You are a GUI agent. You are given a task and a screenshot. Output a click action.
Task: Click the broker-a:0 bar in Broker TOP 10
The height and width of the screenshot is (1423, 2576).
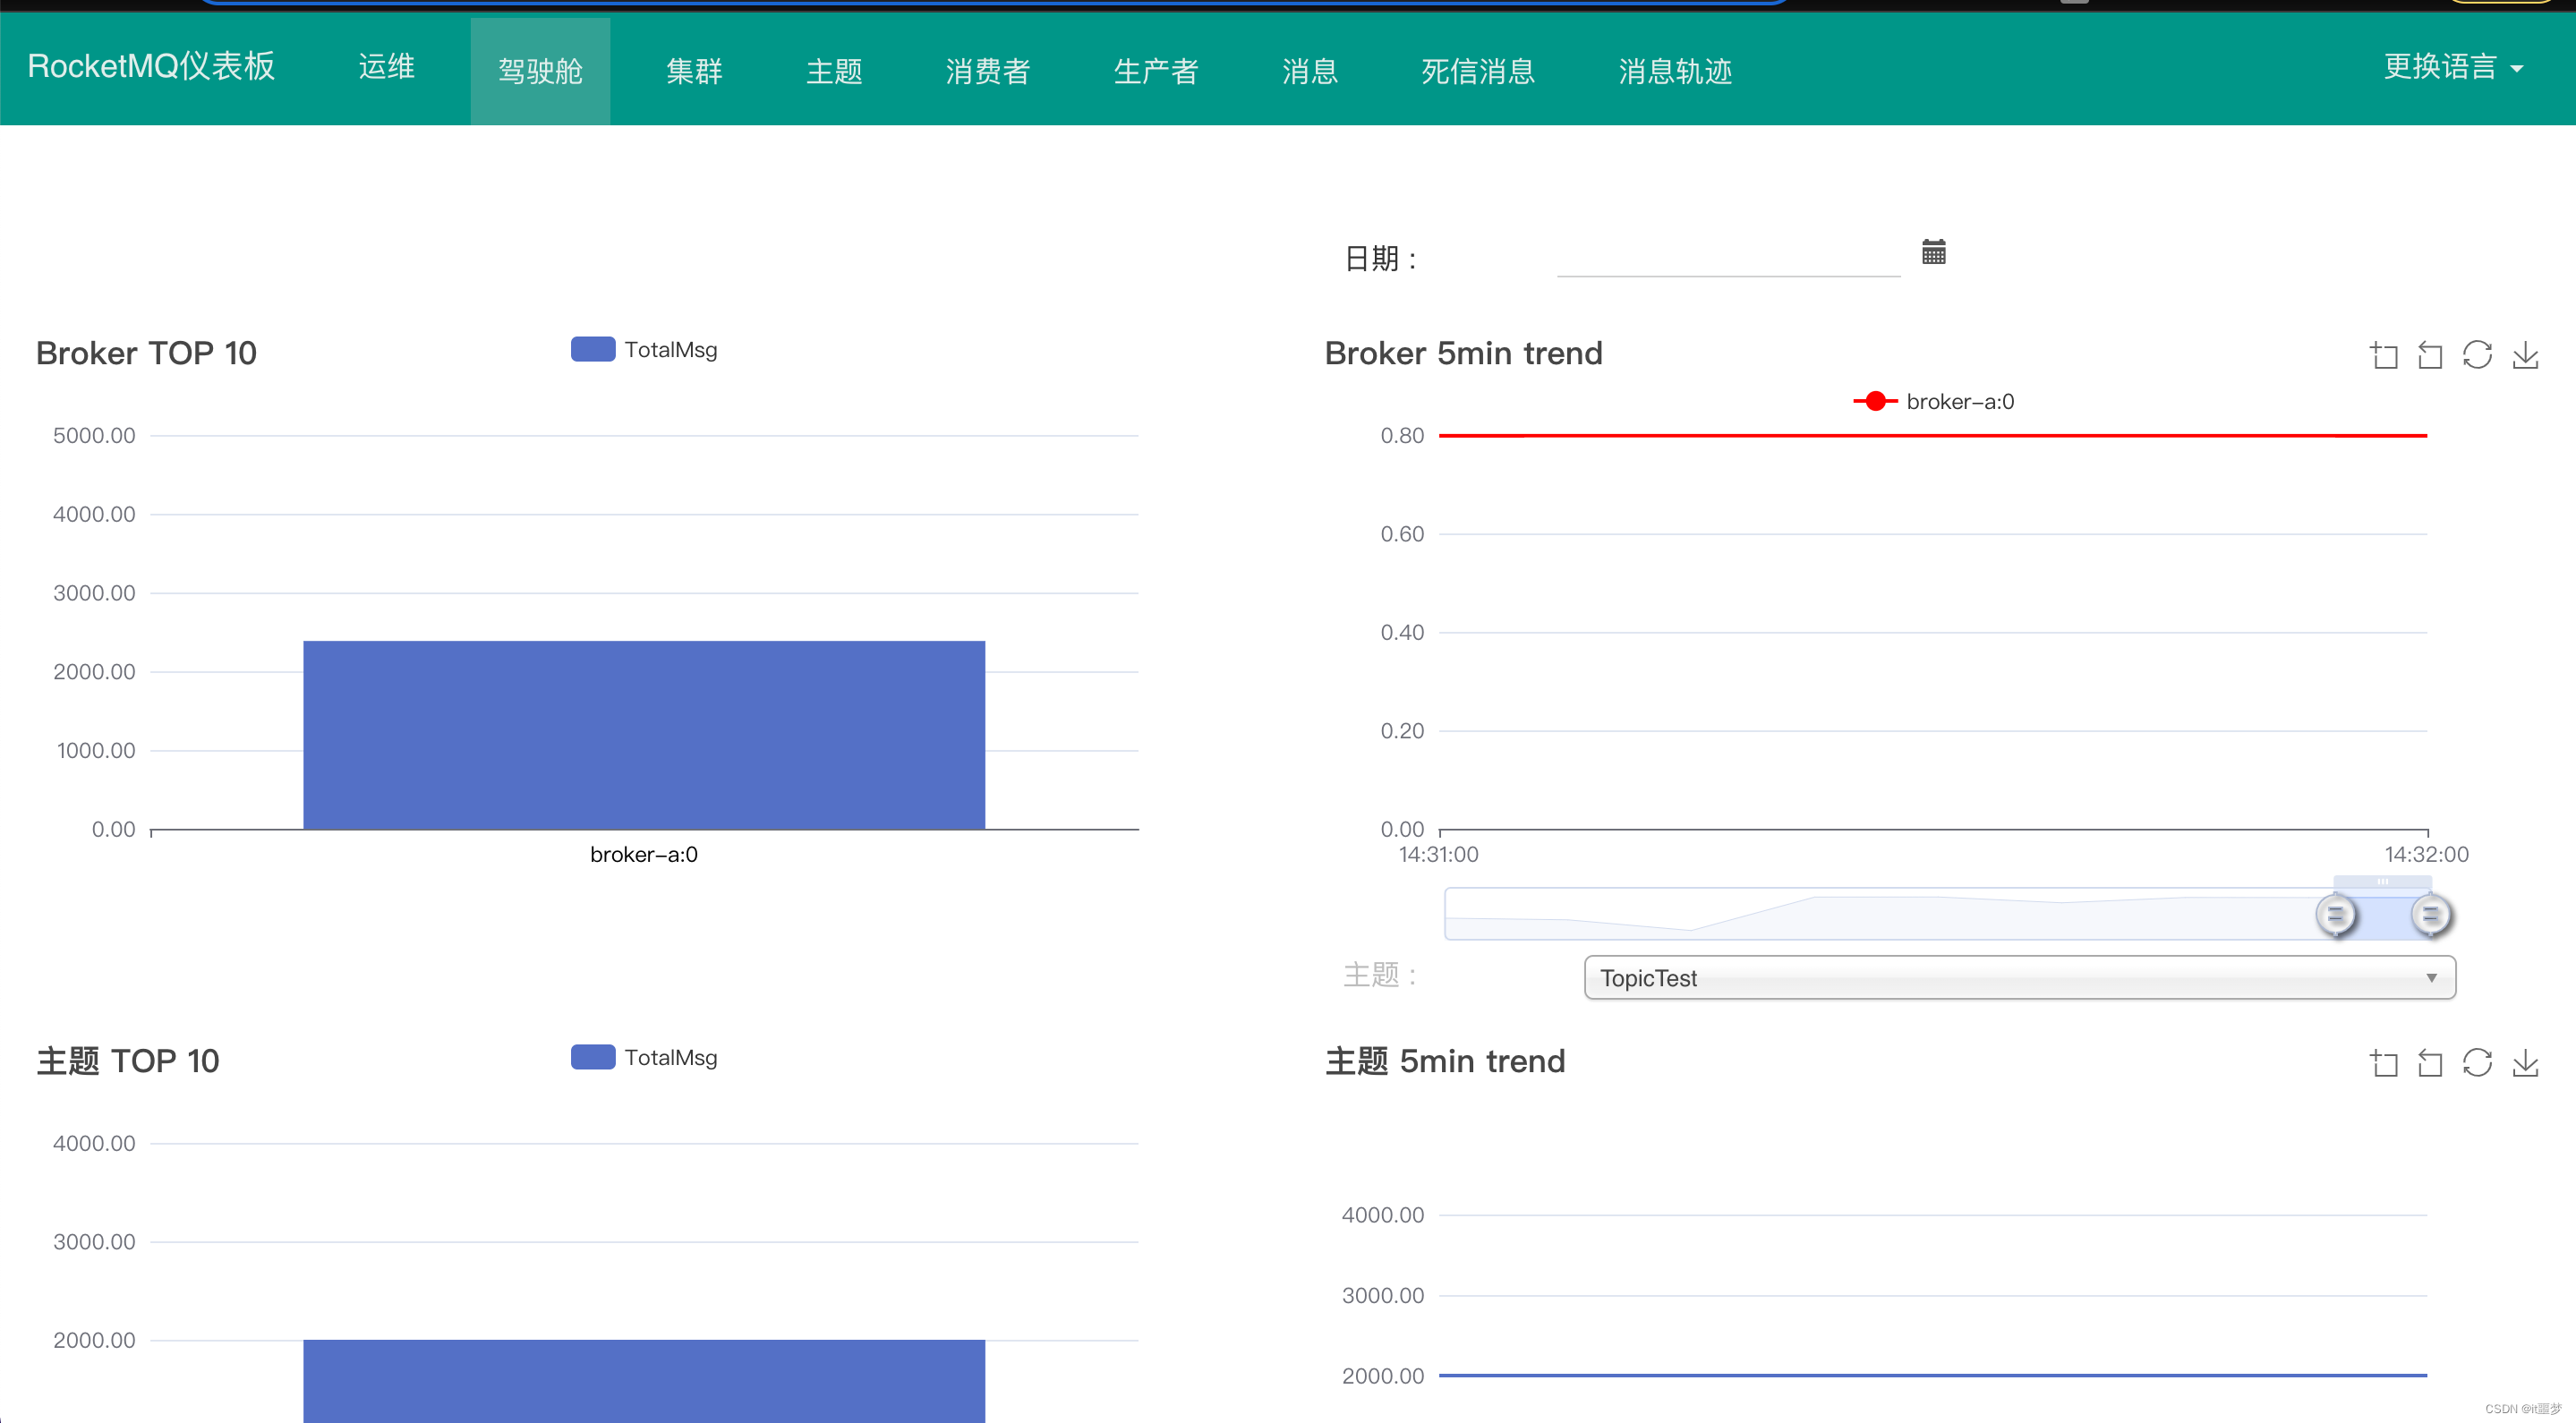click(x=644, y=735)
